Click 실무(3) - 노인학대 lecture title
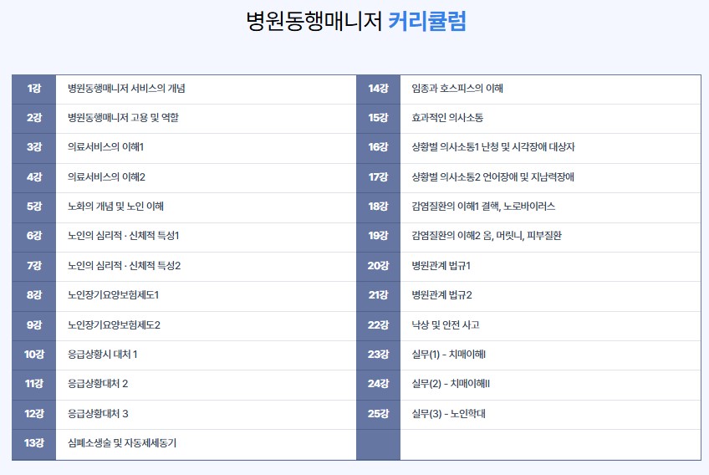This screenshot has height=475, width=709. click(x=448, y=413)
